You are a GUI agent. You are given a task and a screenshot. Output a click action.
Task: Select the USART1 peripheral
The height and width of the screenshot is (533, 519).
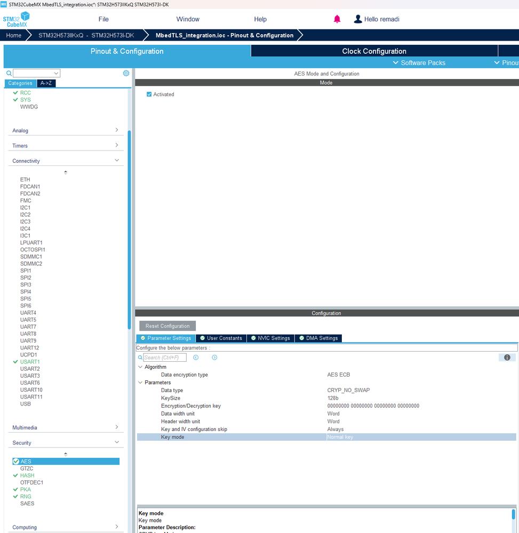pyautogui.click(x=29, y=362)
